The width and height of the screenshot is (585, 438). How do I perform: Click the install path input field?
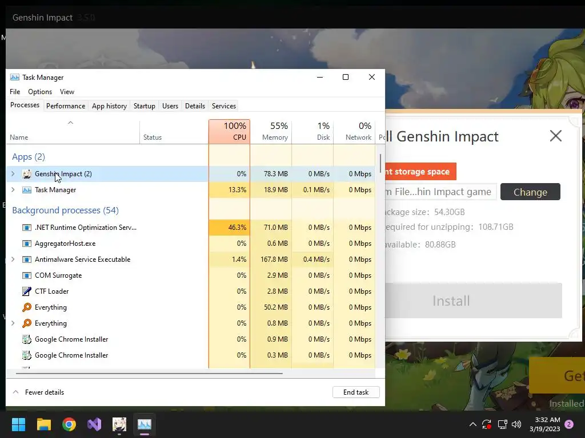click(440, 192)
